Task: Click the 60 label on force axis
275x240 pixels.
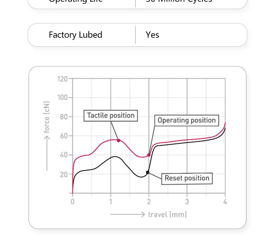Action: point(64,136)
